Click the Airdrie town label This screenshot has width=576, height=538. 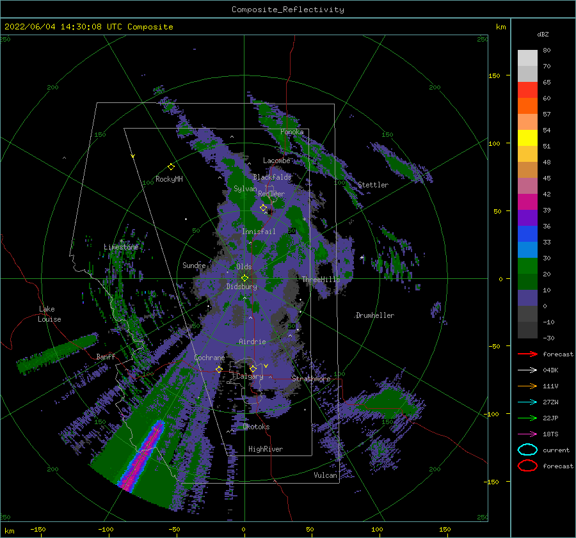tap(252, 342)
